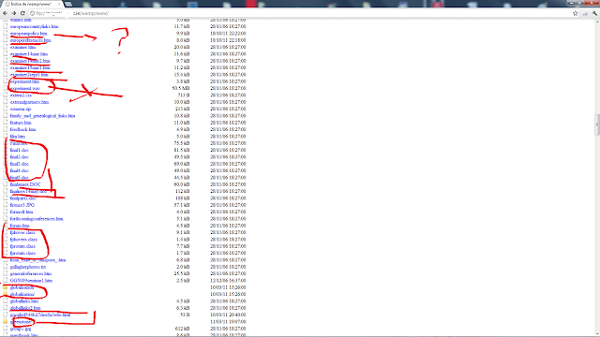The height and width of the screenshot is (337, 600).
Task: Open the europeancountrylinks.htm link
Action: 35,27
